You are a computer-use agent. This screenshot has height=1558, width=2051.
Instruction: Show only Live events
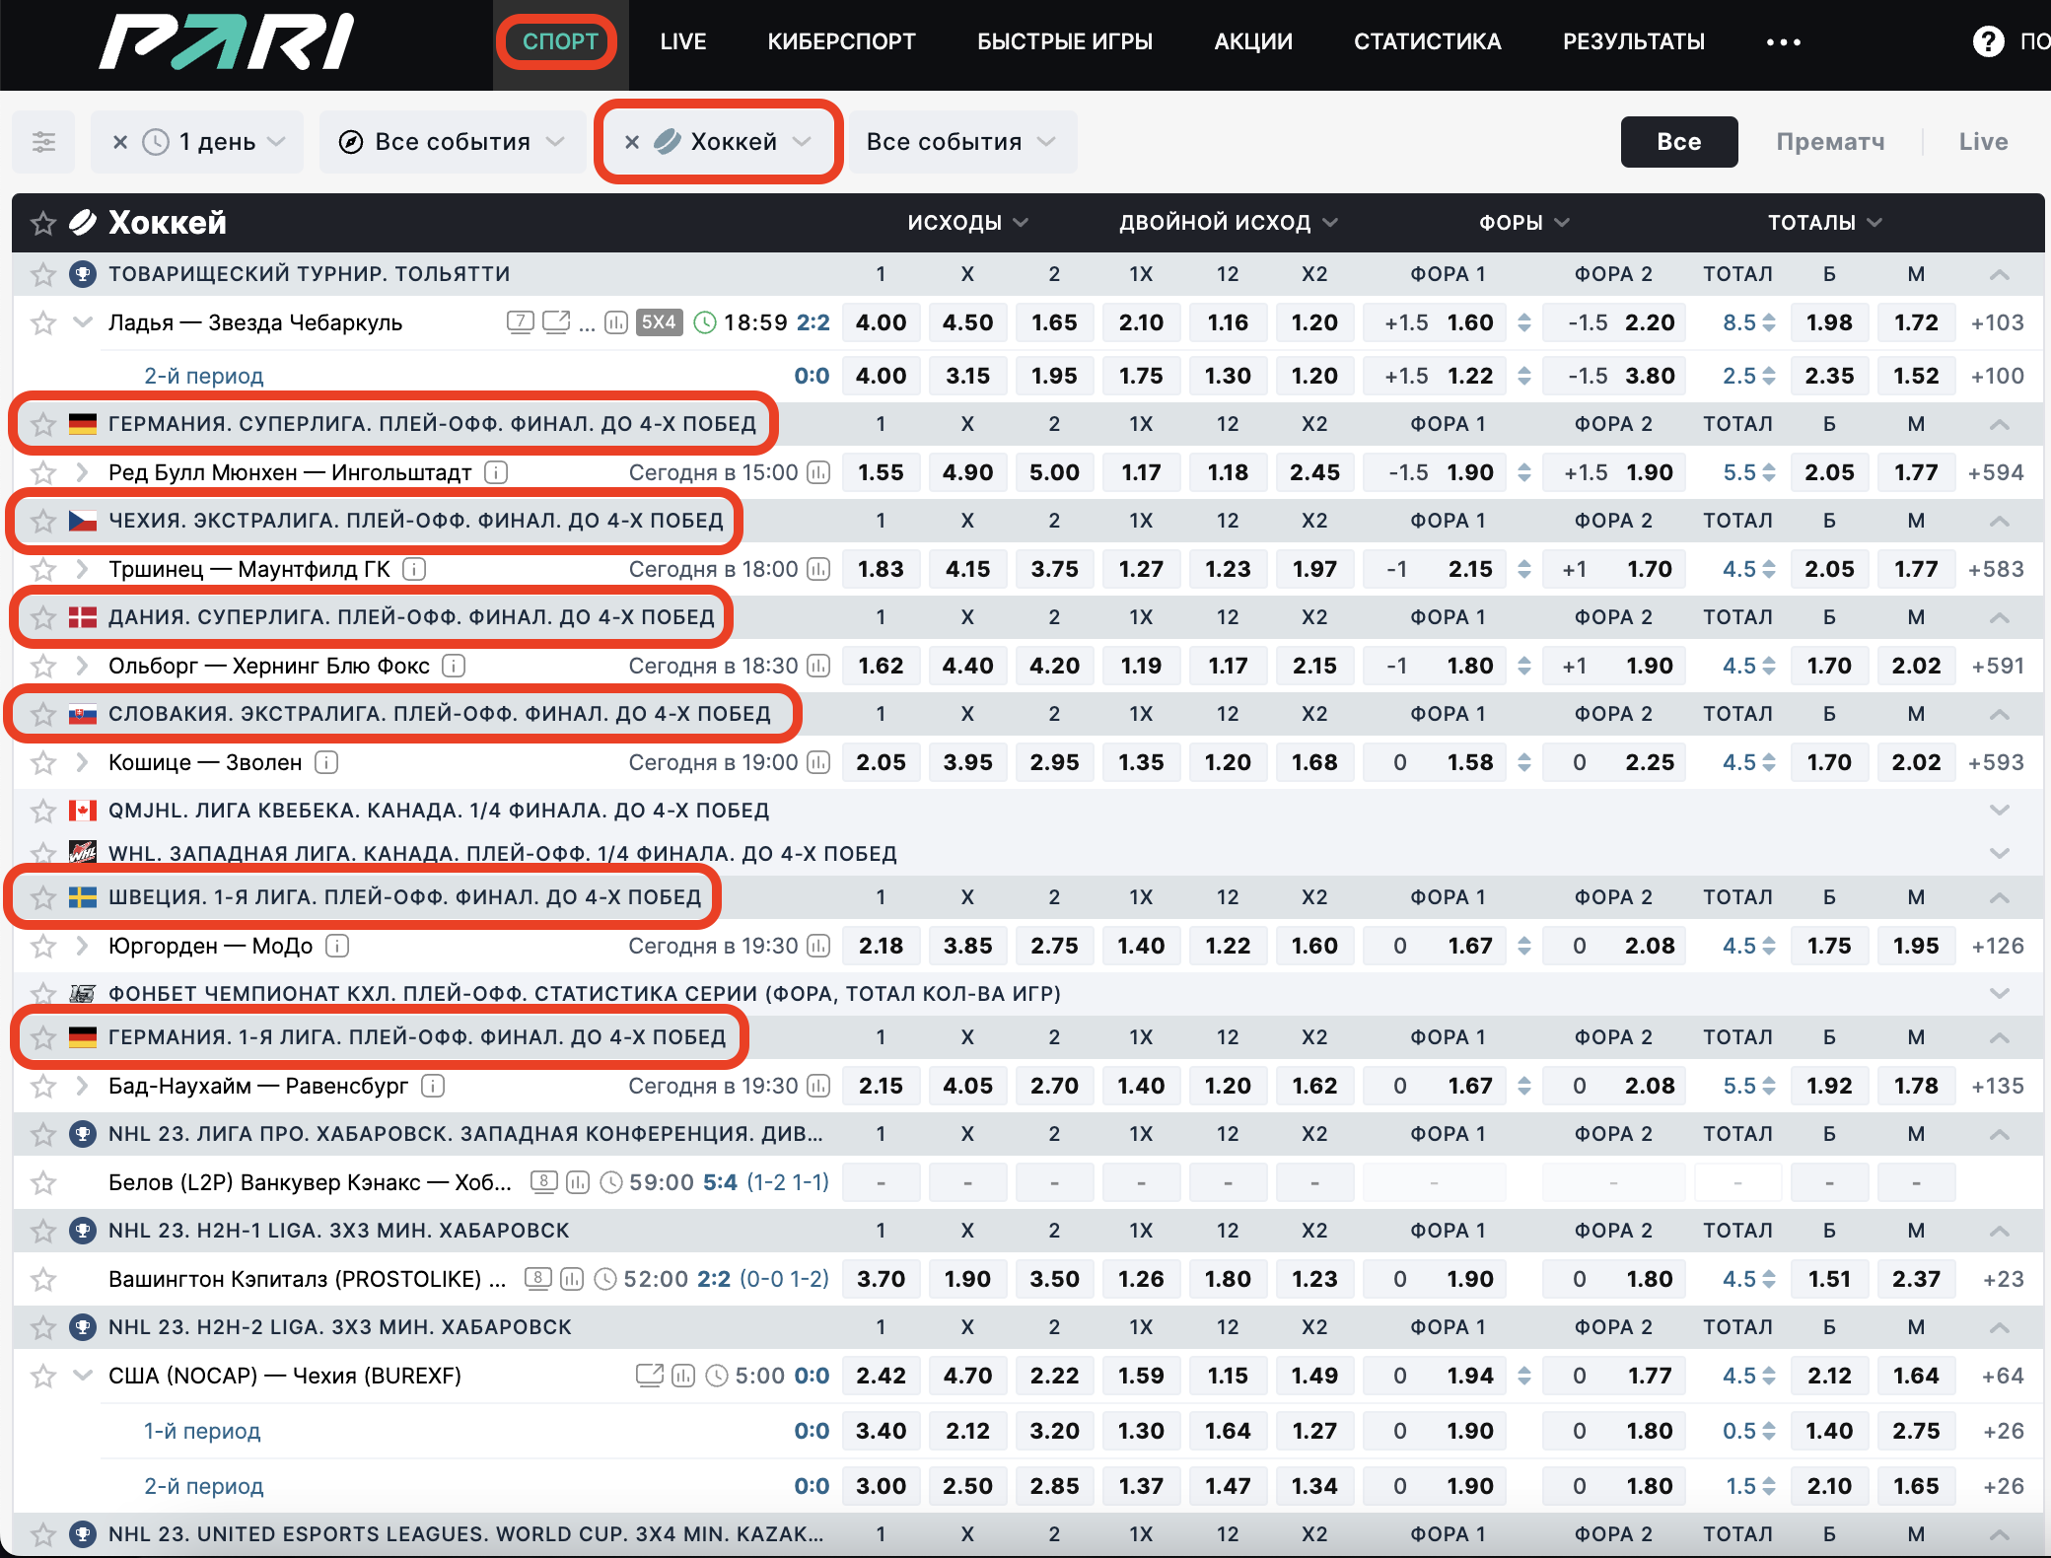[x=1983, y=142]
